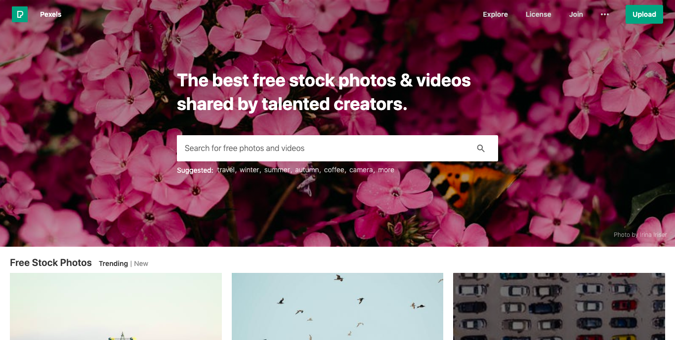Select the suggested search 'camera'
675x340 pixels.
coord(361,170)
